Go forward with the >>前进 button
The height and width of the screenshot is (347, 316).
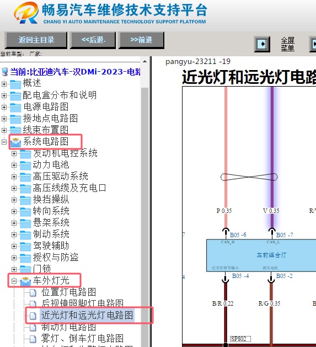tap(141, 40)
